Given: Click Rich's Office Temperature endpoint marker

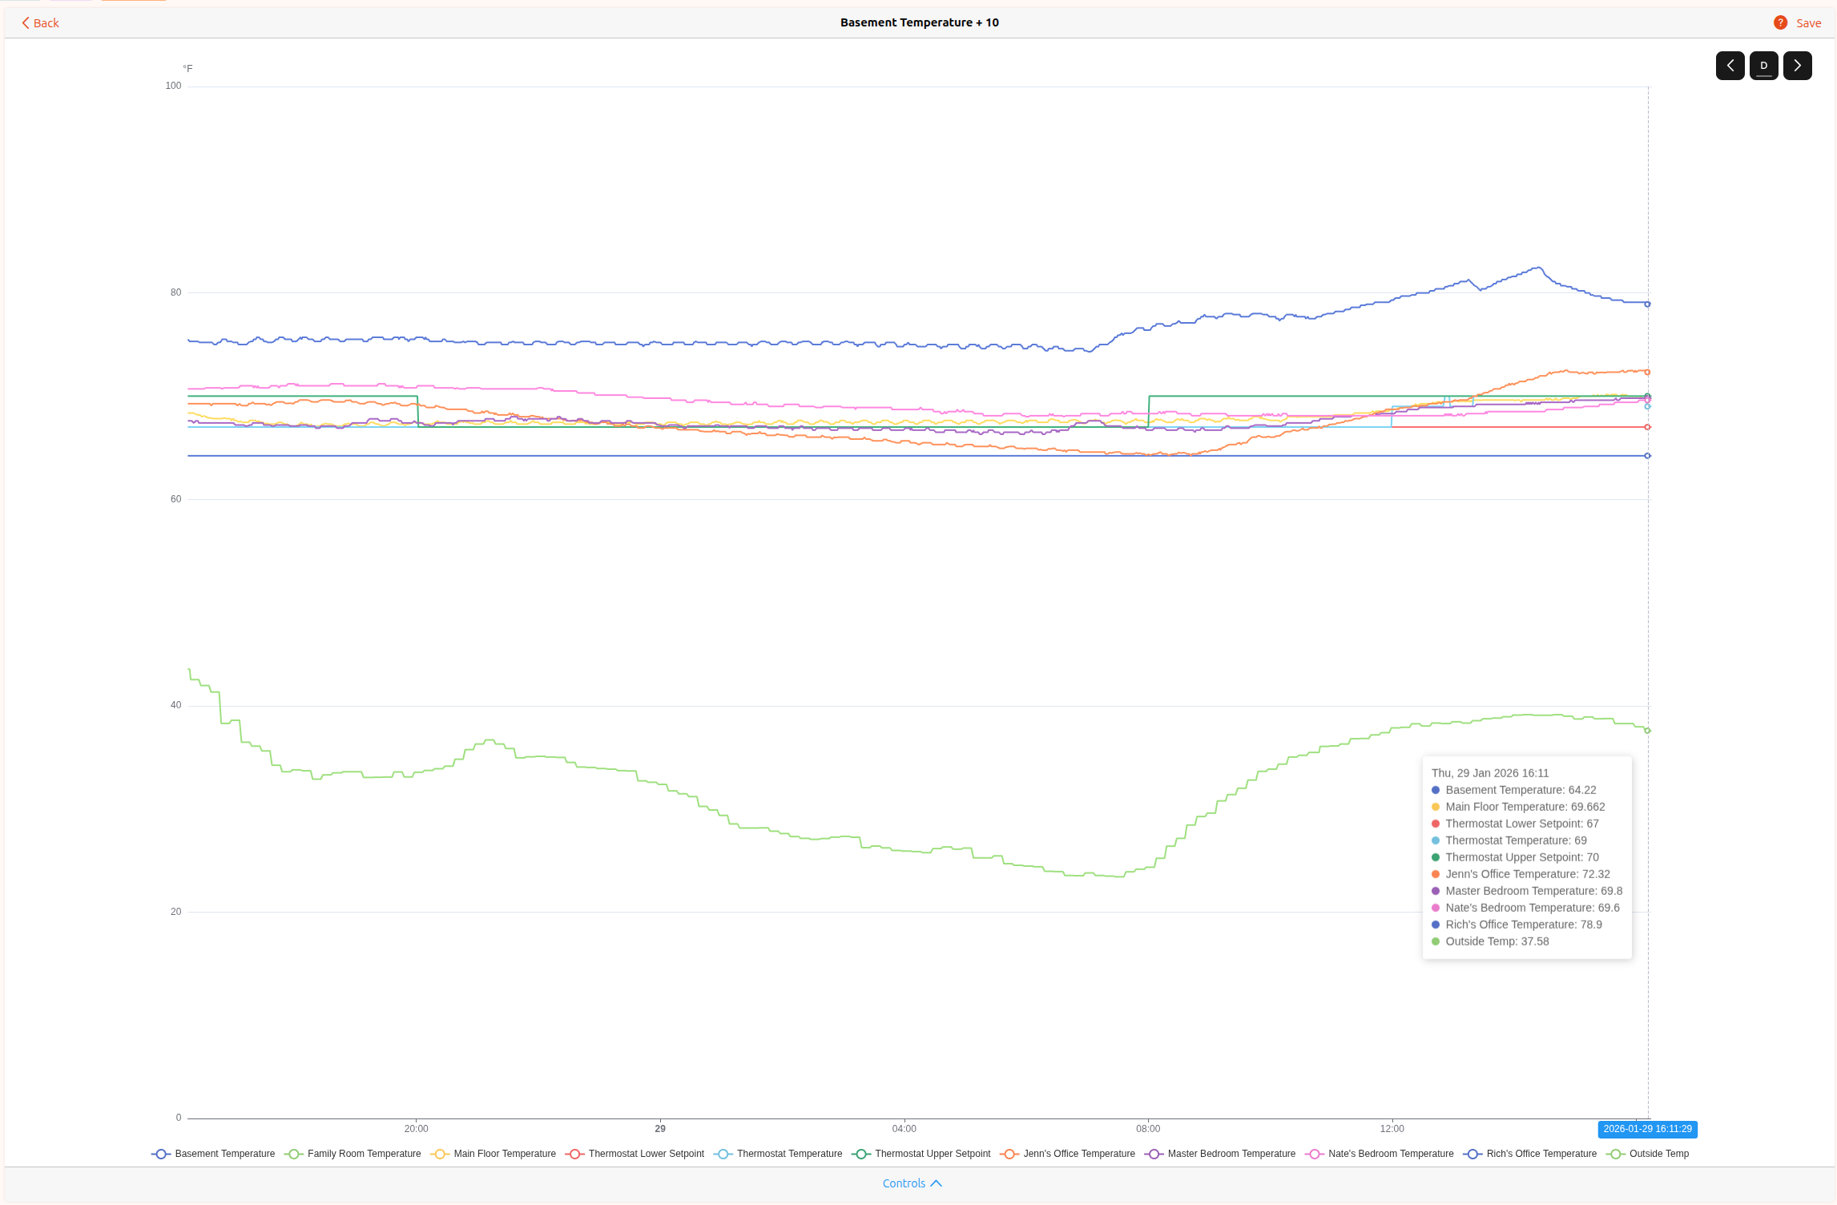Looking at the screenshot, I should (1647, 304).
